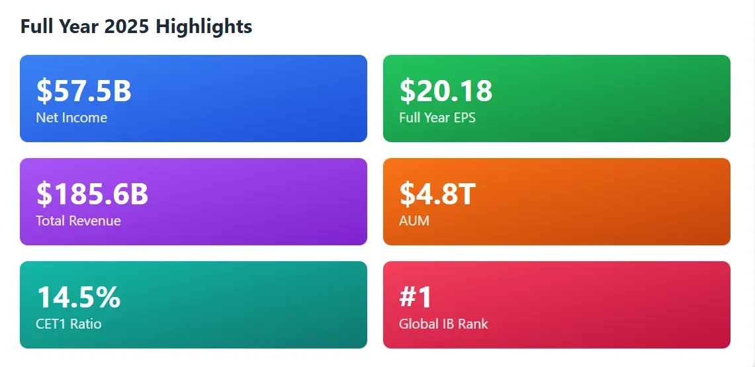Click the #1 rank value
The height and width of the screenshot is (367, 755).
(416, 298)
